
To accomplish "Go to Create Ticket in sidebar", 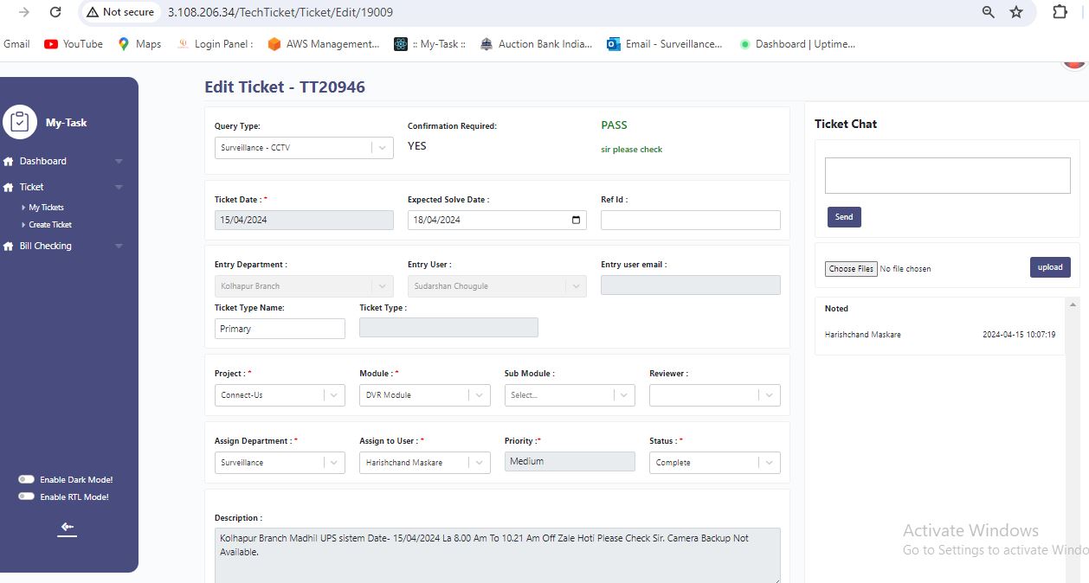I will (x=50, y=225).
